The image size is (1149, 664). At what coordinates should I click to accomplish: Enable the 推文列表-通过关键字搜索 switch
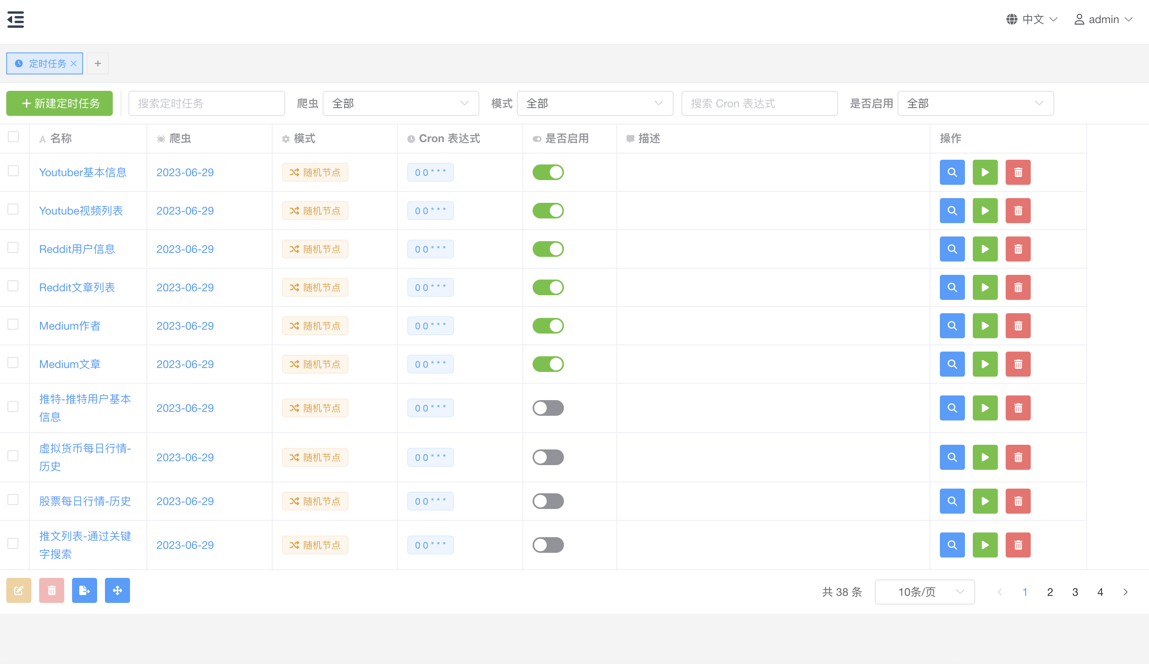pos(548,545)
